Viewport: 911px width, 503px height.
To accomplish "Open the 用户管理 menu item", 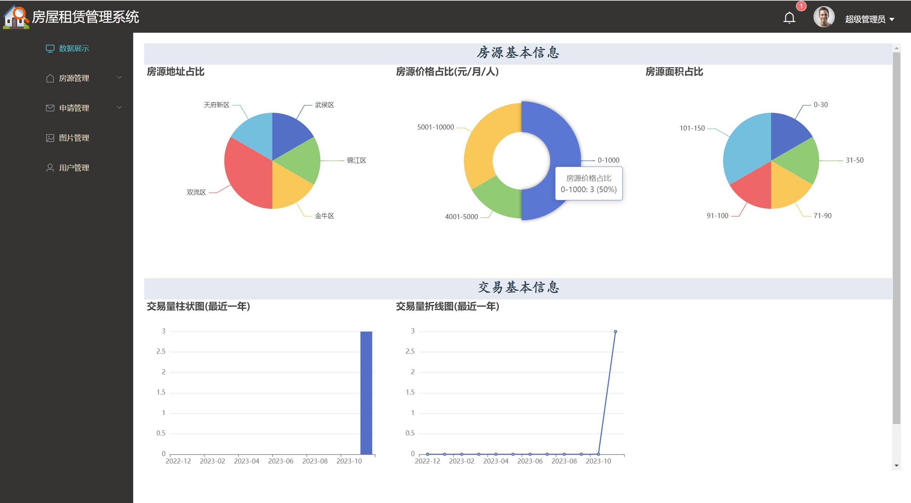I will pos(74,168).
